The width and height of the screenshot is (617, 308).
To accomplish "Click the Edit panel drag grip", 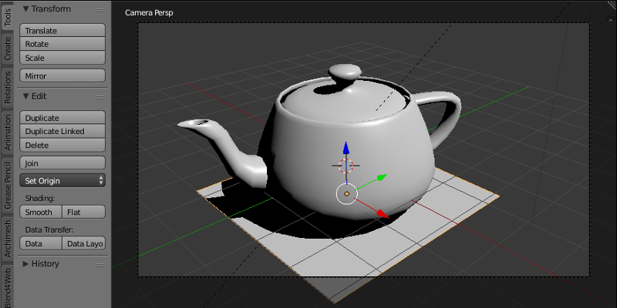I will coord(99,96).
